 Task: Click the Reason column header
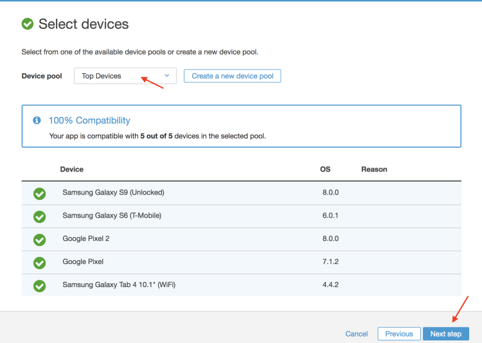[x=374, y=170]
